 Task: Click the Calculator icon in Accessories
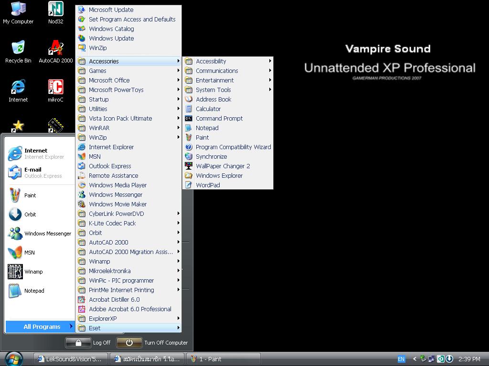point(189,109)
